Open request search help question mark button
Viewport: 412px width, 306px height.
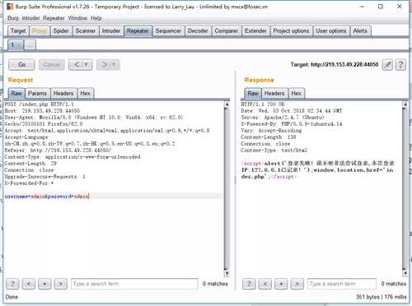coord(12,284)
